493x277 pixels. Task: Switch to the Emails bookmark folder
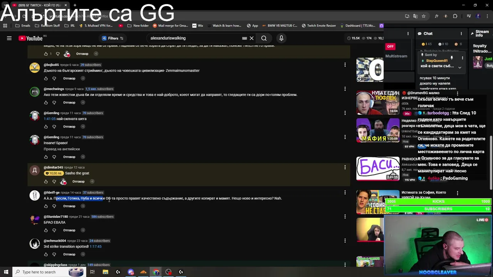(23, 26)
